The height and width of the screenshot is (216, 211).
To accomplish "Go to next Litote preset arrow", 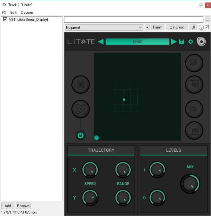I will point(174,42).
